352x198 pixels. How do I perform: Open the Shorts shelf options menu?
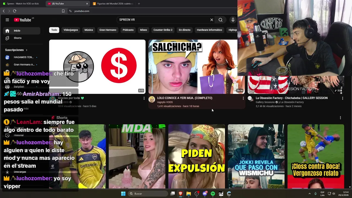coord(340,118)
